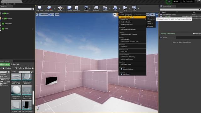Click the Save All disk icon
This screenshot has width=201, height=113.
click(12, 64)
